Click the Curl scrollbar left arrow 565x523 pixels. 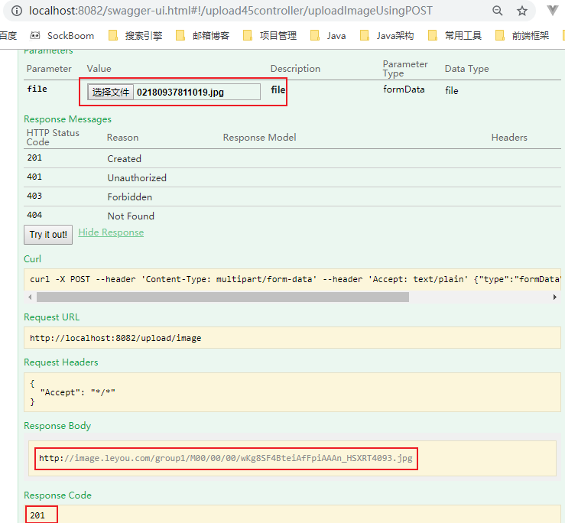pos(30,297)
